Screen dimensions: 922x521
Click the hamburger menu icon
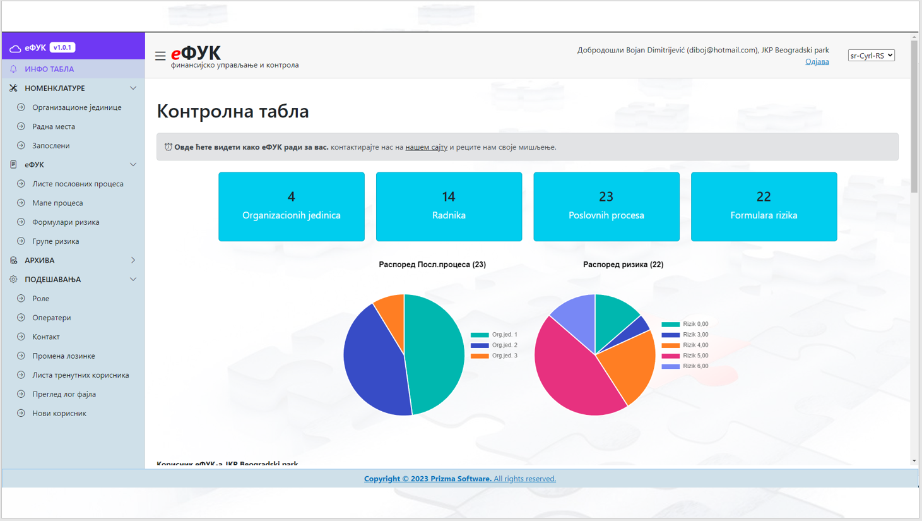[160, 56]
